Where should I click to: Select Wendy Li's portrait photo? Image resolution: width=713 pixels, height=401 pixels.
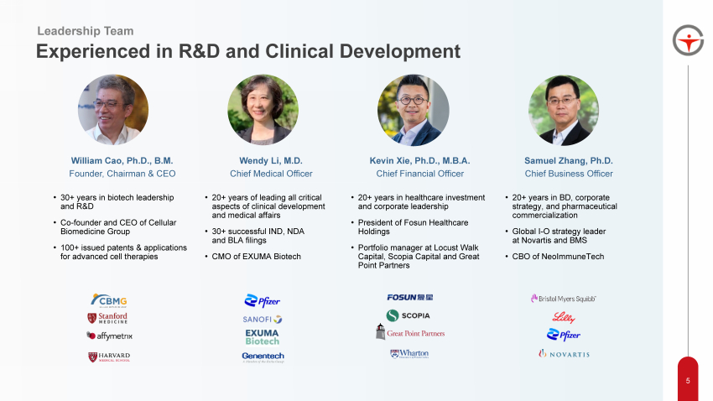point(263,110)
